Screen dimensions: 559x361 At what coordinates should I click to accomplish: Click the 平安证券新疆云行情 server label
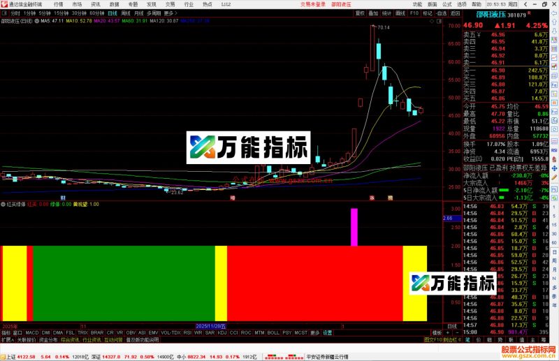[327, 357]
